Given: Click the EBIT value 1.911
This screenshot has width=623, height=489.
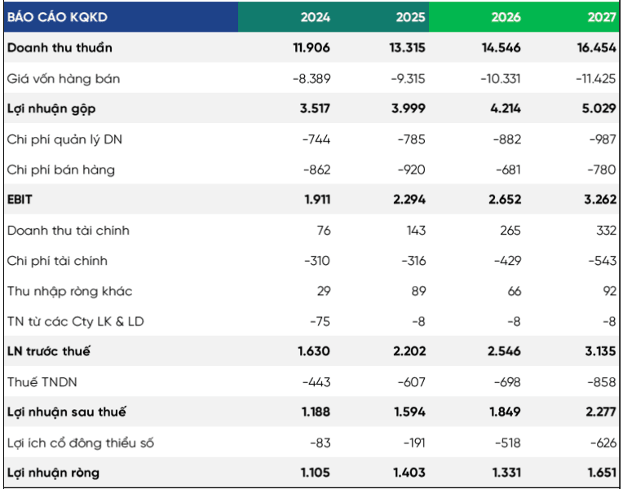Looking at the screenshot, I should [x=317, y=200].
